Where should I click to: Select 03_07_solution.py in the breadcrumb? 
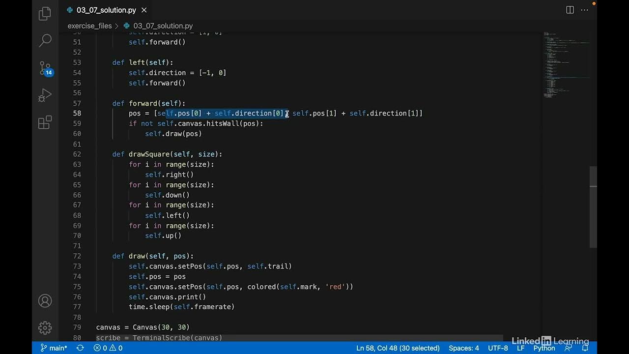tap(163, 26)
